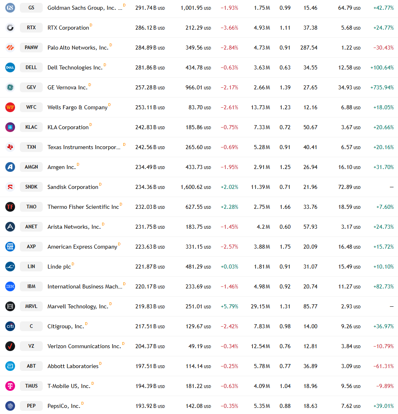Click the Sandisk logo icon
This screenshot has height=414, width=398.
click(x=10, y=186)
